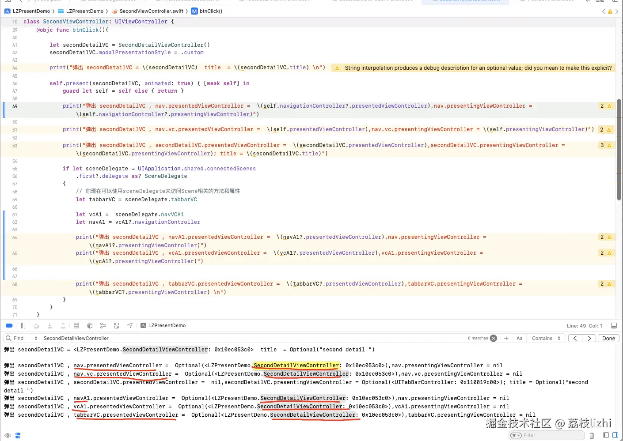This screenshot has width=623, height=441.
Task: Go to next search match
Action: [x=589, y=338]
